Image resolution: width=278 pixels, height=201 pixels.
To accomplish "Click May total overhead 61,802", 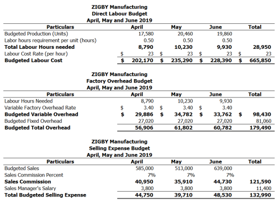I will (183, 128).
